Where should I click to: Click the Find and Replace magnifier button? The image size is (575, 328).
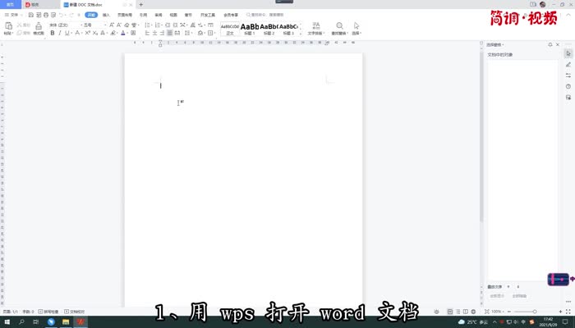click(339, 29)
